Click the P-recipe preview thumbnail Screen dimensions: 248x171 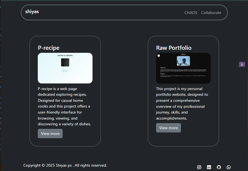[65, 68]
